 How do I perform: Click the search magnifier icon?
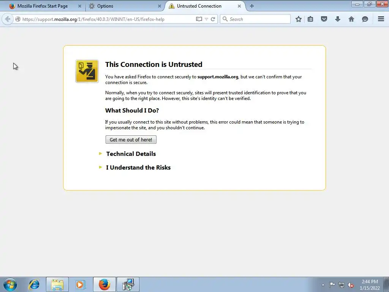tap(225, 19)
